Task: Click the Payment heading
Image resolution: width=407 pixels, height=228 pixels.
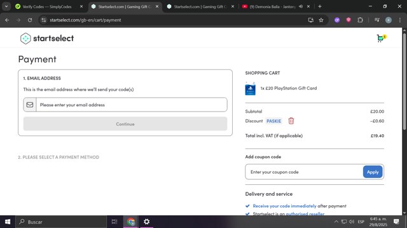Action: [37, 59]
